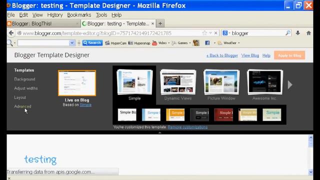Expand the Games toolbar dropdown arrow
Screen dimensions: 320x180
190,43
